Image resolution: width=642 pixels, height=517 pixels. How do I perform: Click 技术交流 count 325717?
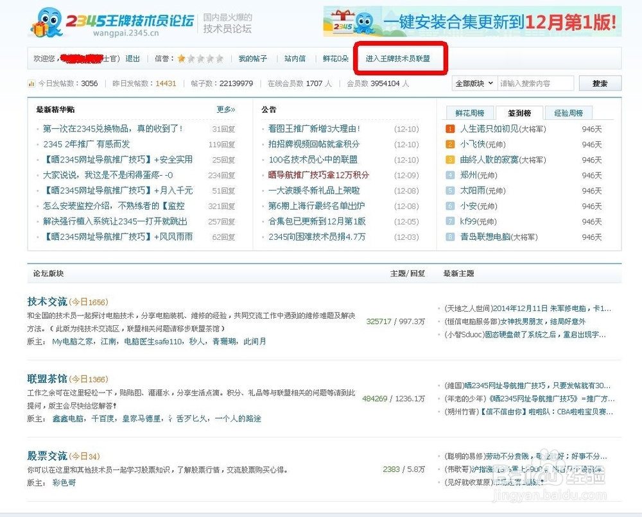pos(378,321)
